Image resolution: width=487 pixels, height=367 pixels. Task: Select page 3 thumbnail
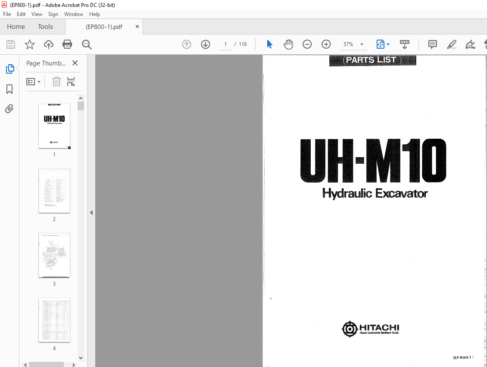[54, 255]
